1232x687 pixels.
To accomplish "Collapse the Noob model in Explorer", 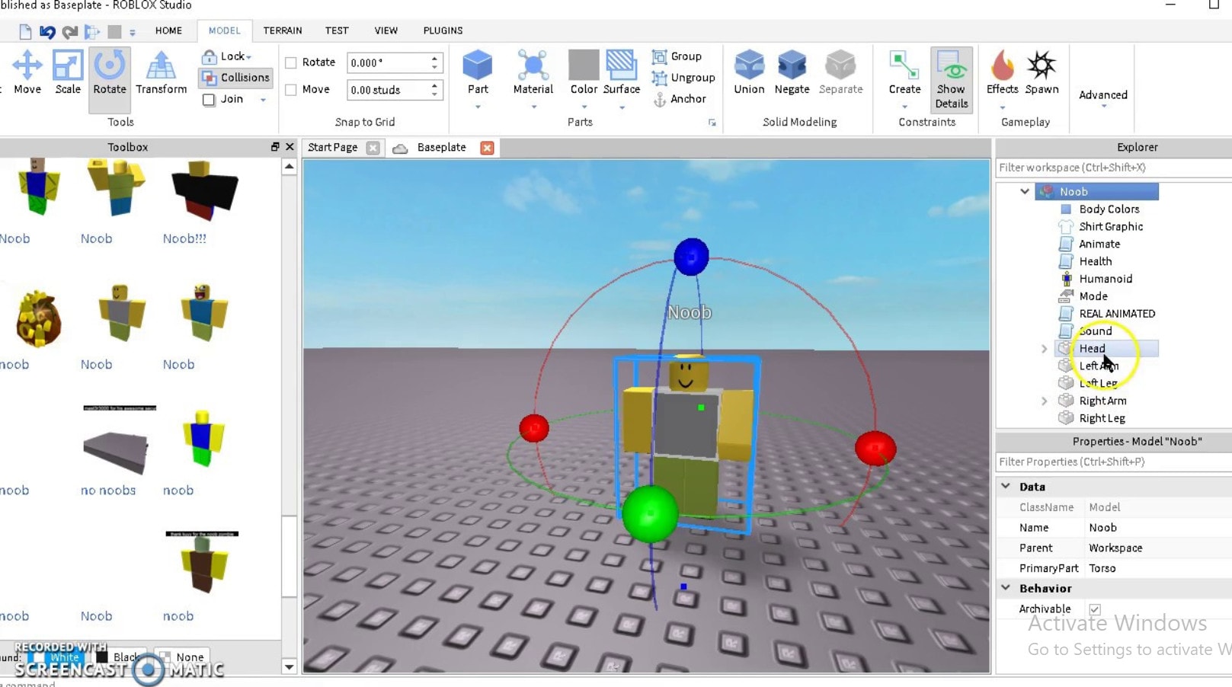I will click(x=1025, y=192).
